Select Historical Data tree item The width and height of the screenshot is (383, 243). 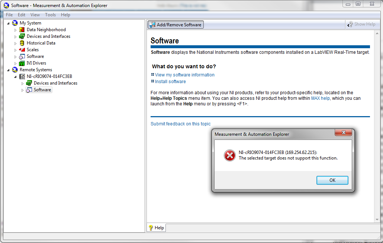41,43
